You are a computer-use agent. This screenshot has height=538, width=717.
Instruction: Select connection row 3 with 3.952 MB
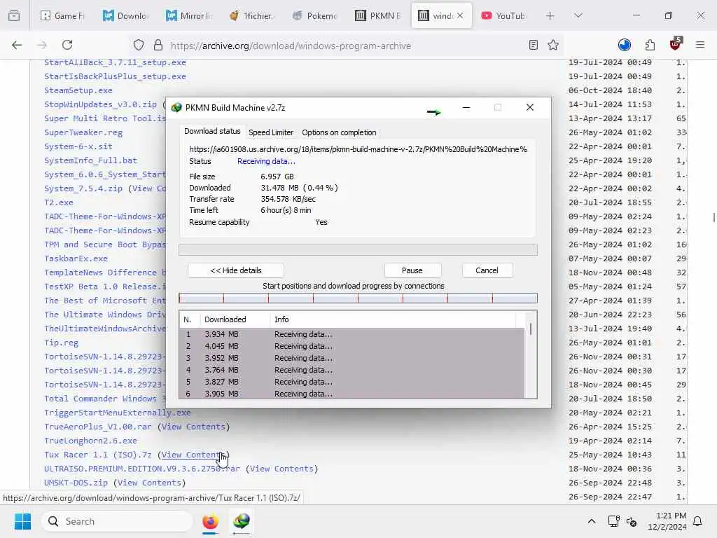[351, 358]
